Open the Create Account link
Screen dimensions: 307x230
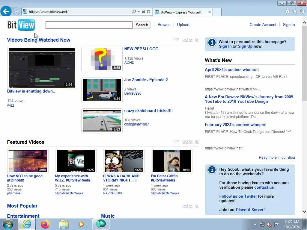[263, 25]
